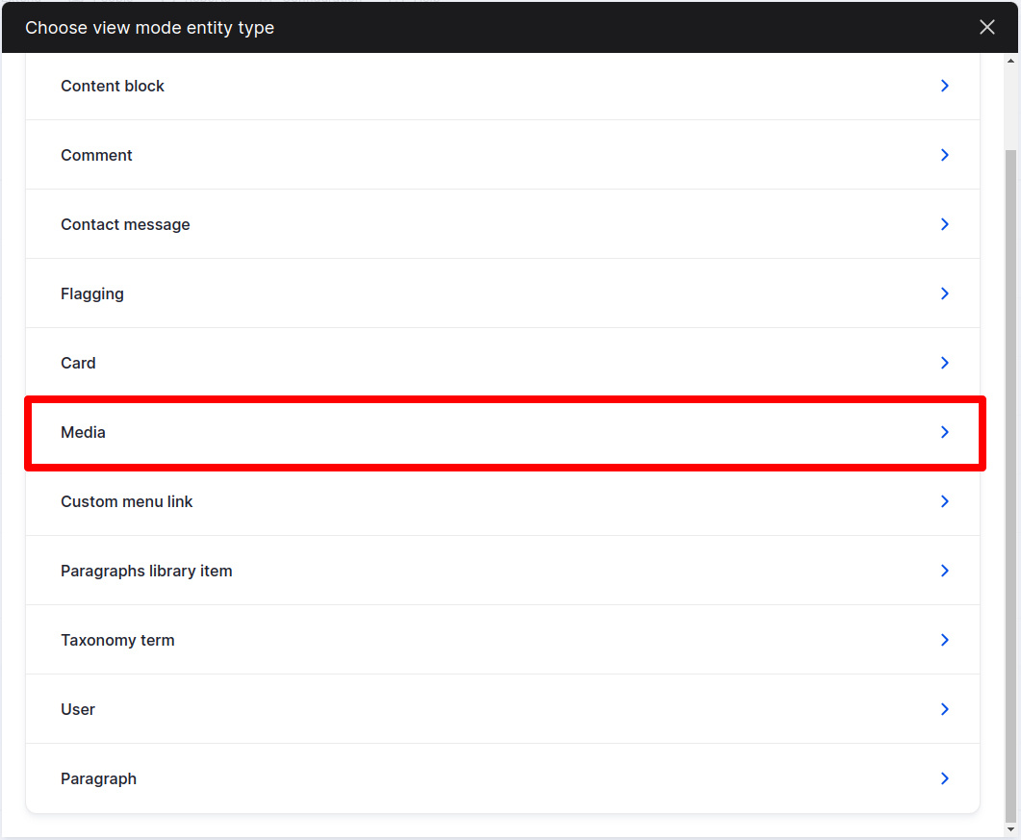The image size is (1021, 840).
Task: Click the scrollbar up arrow
Action: click(1010, 61)
